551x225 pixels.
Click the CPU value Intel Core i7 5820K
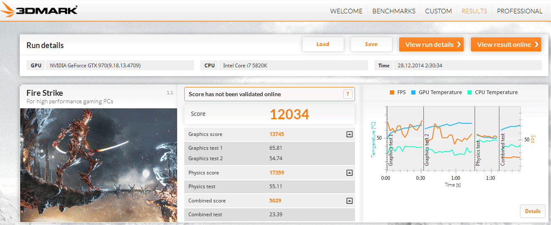(x=293, y=65)
